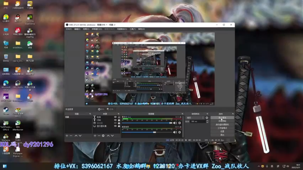303x170 pixels.
Task: Mute the 麦克风/Aux channel speaker icon
Action: pyautogui.click(x=175, y=123)
